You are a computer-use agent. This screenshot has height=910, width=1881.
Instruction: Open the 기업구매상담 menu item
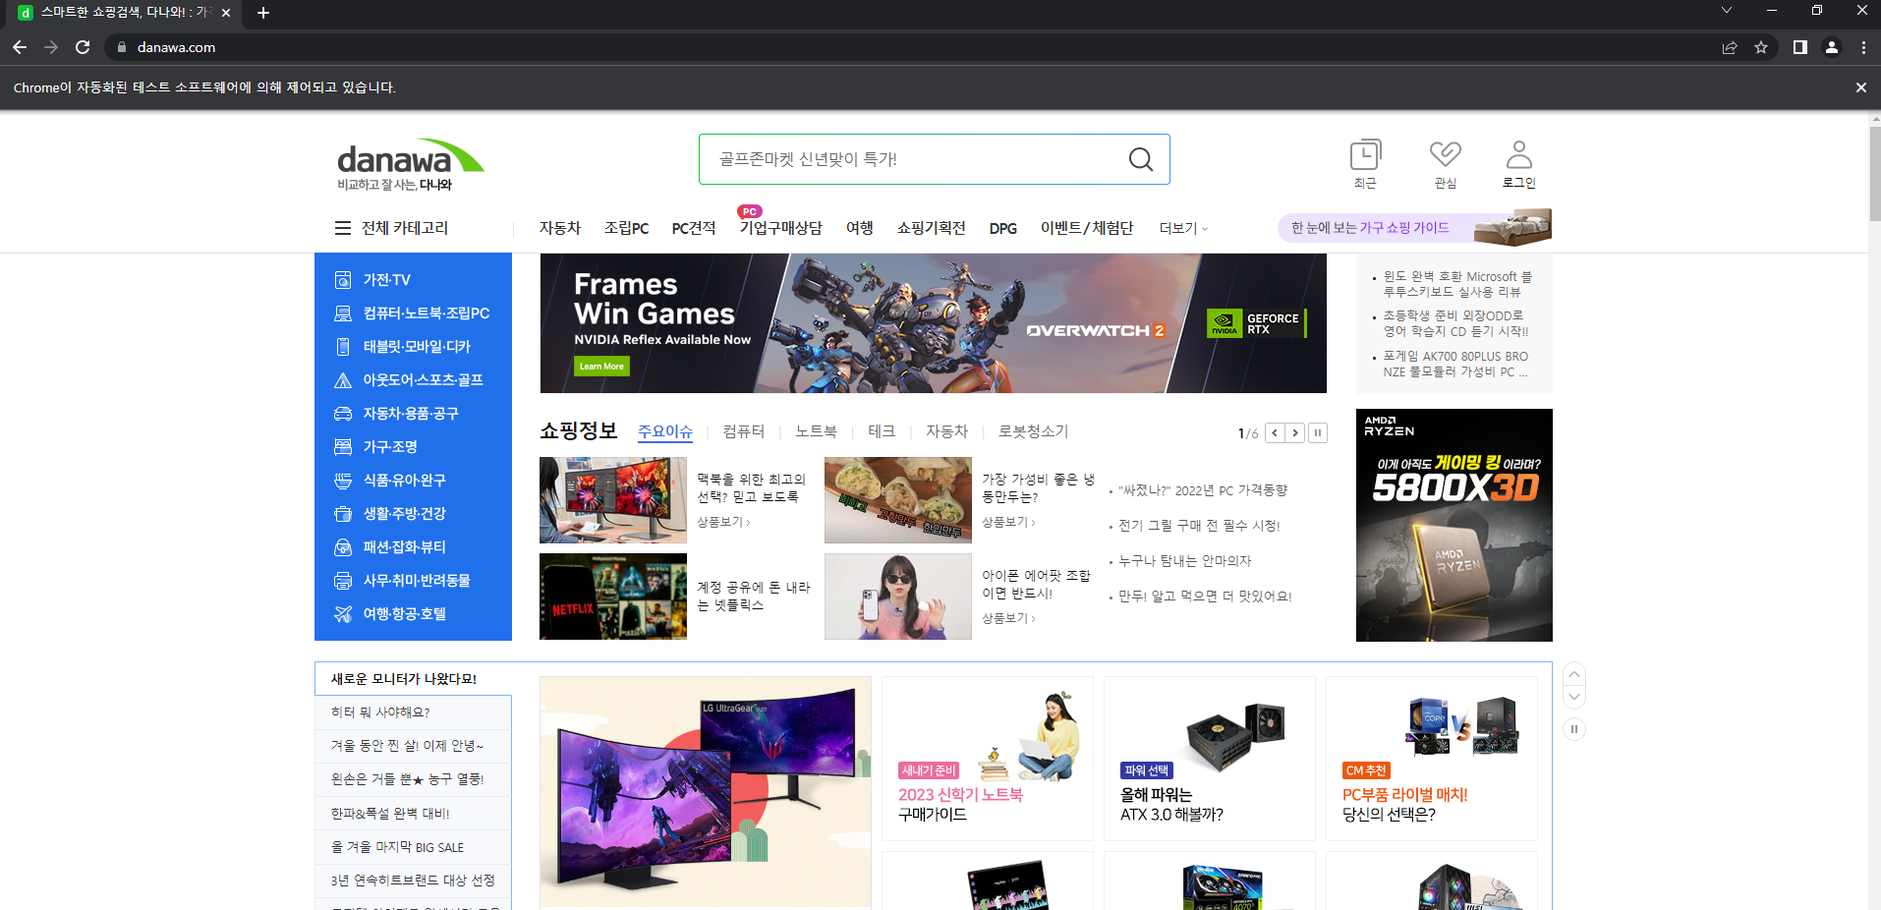780,228
